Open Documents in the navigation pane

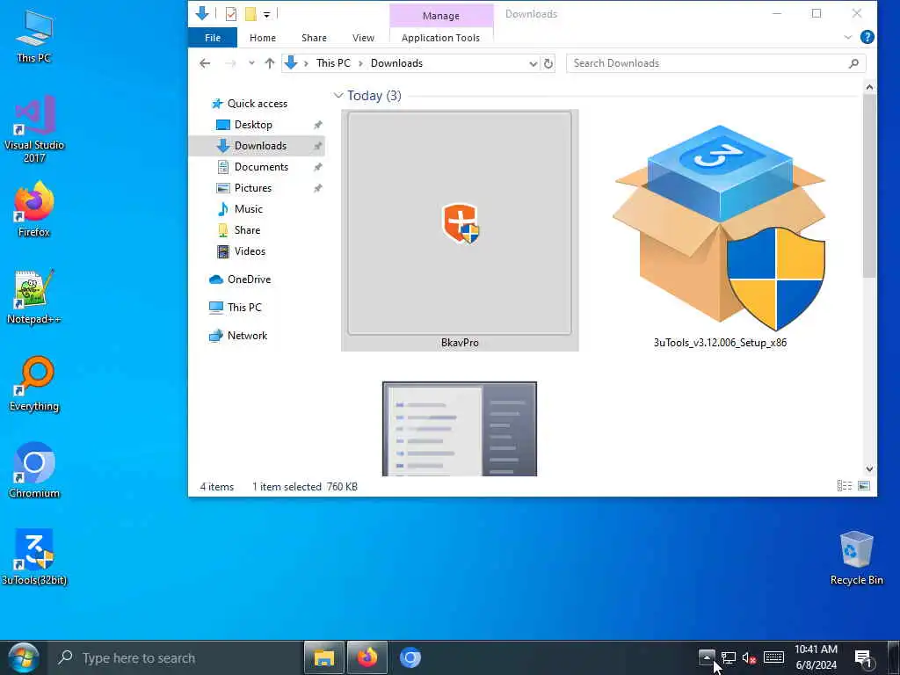(261, 167)
